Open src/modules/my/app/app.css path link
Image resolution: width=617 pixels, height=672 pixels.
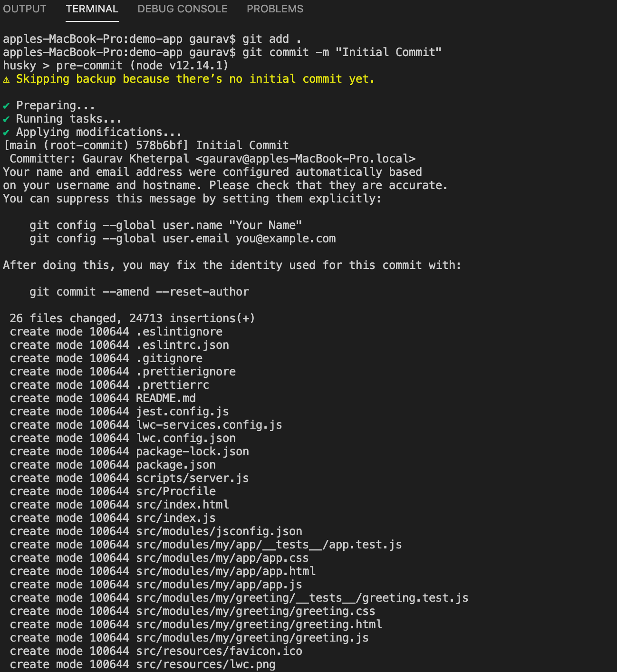point(222,558)
